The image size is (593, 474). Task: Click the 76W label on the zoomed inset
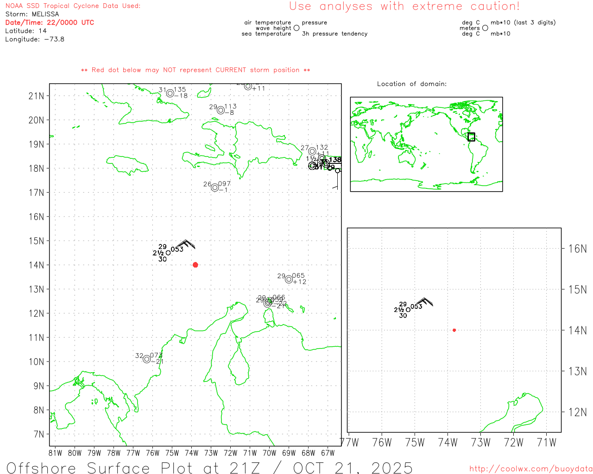click(382, 443)
